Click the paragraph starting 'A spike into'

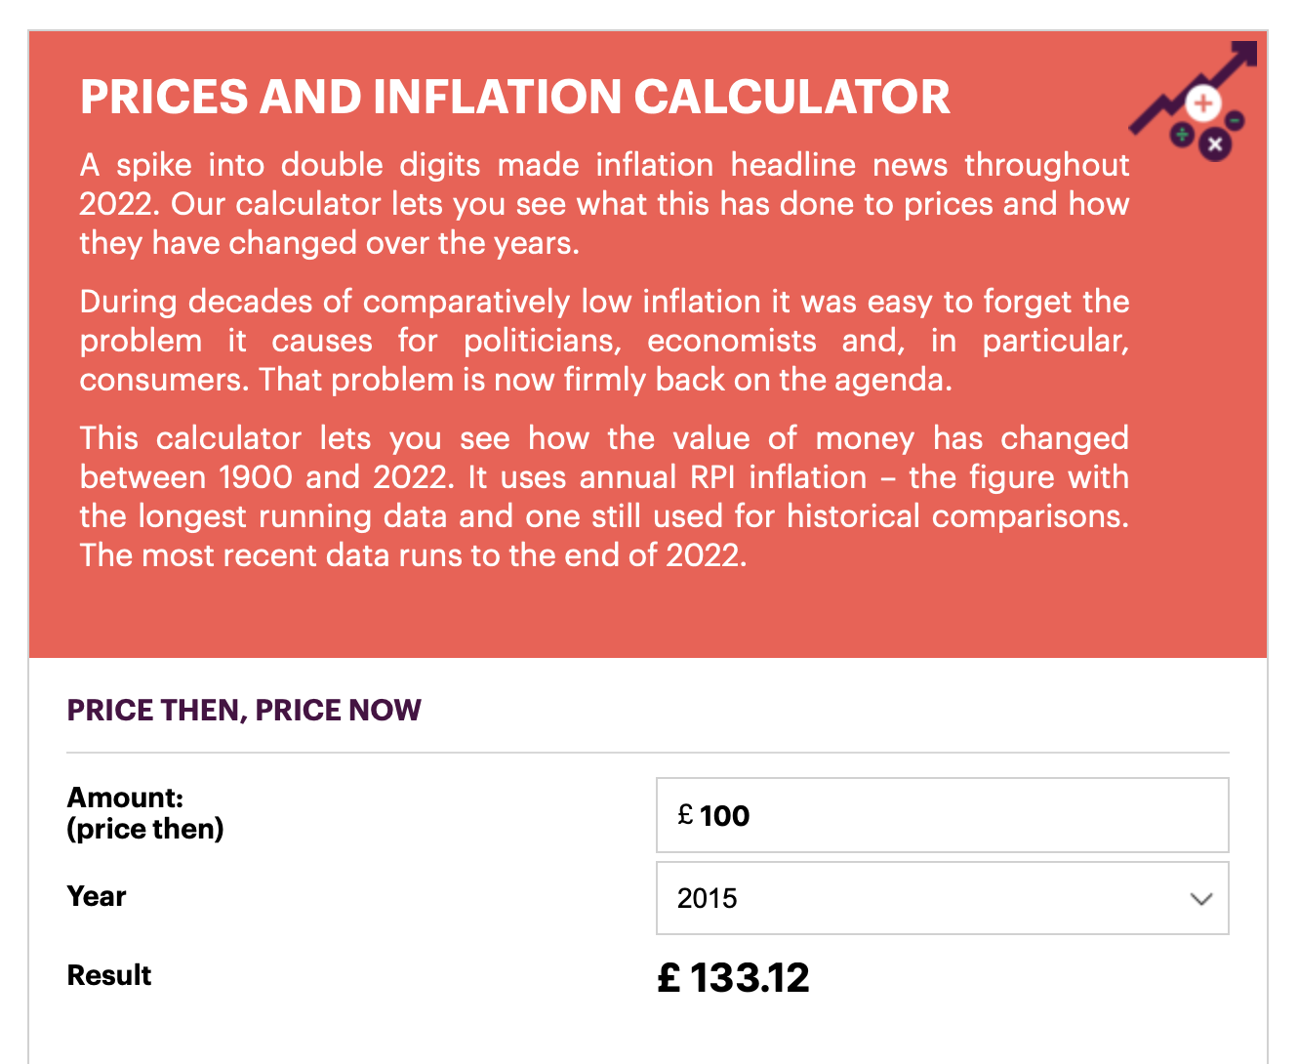pyautogui.click(x=604, y=203)
